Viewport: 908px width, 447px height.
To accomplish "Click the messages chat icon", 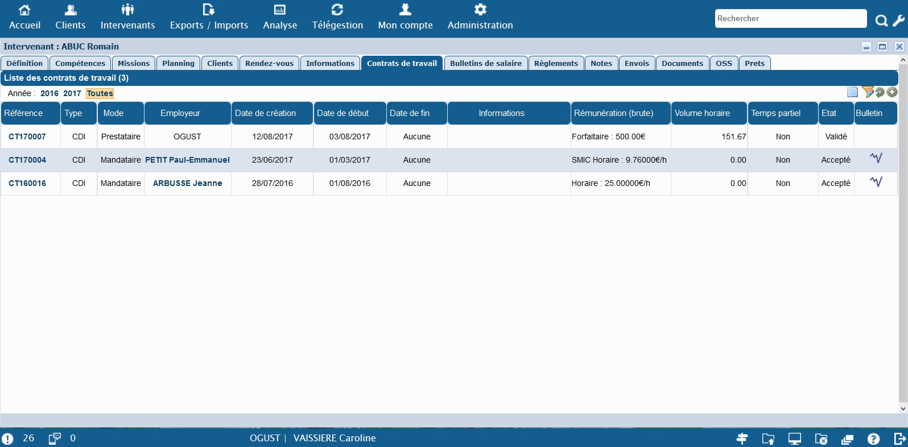I will 55,438.
